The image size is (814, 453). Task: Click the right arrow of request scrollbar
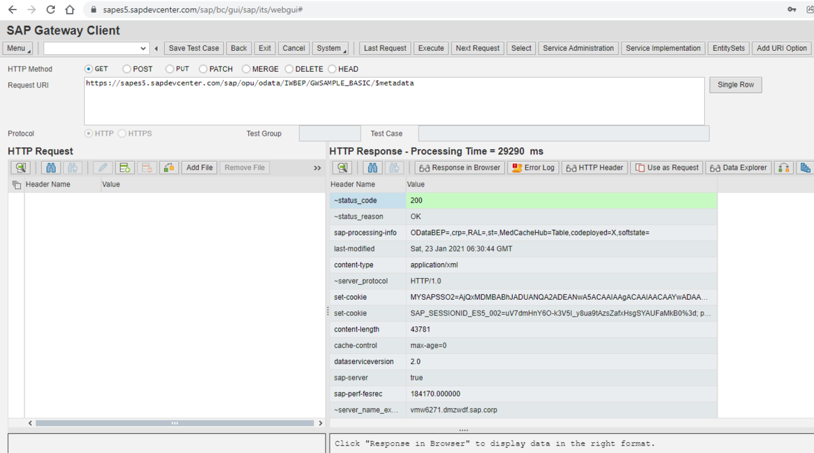[x=321, y=423]
